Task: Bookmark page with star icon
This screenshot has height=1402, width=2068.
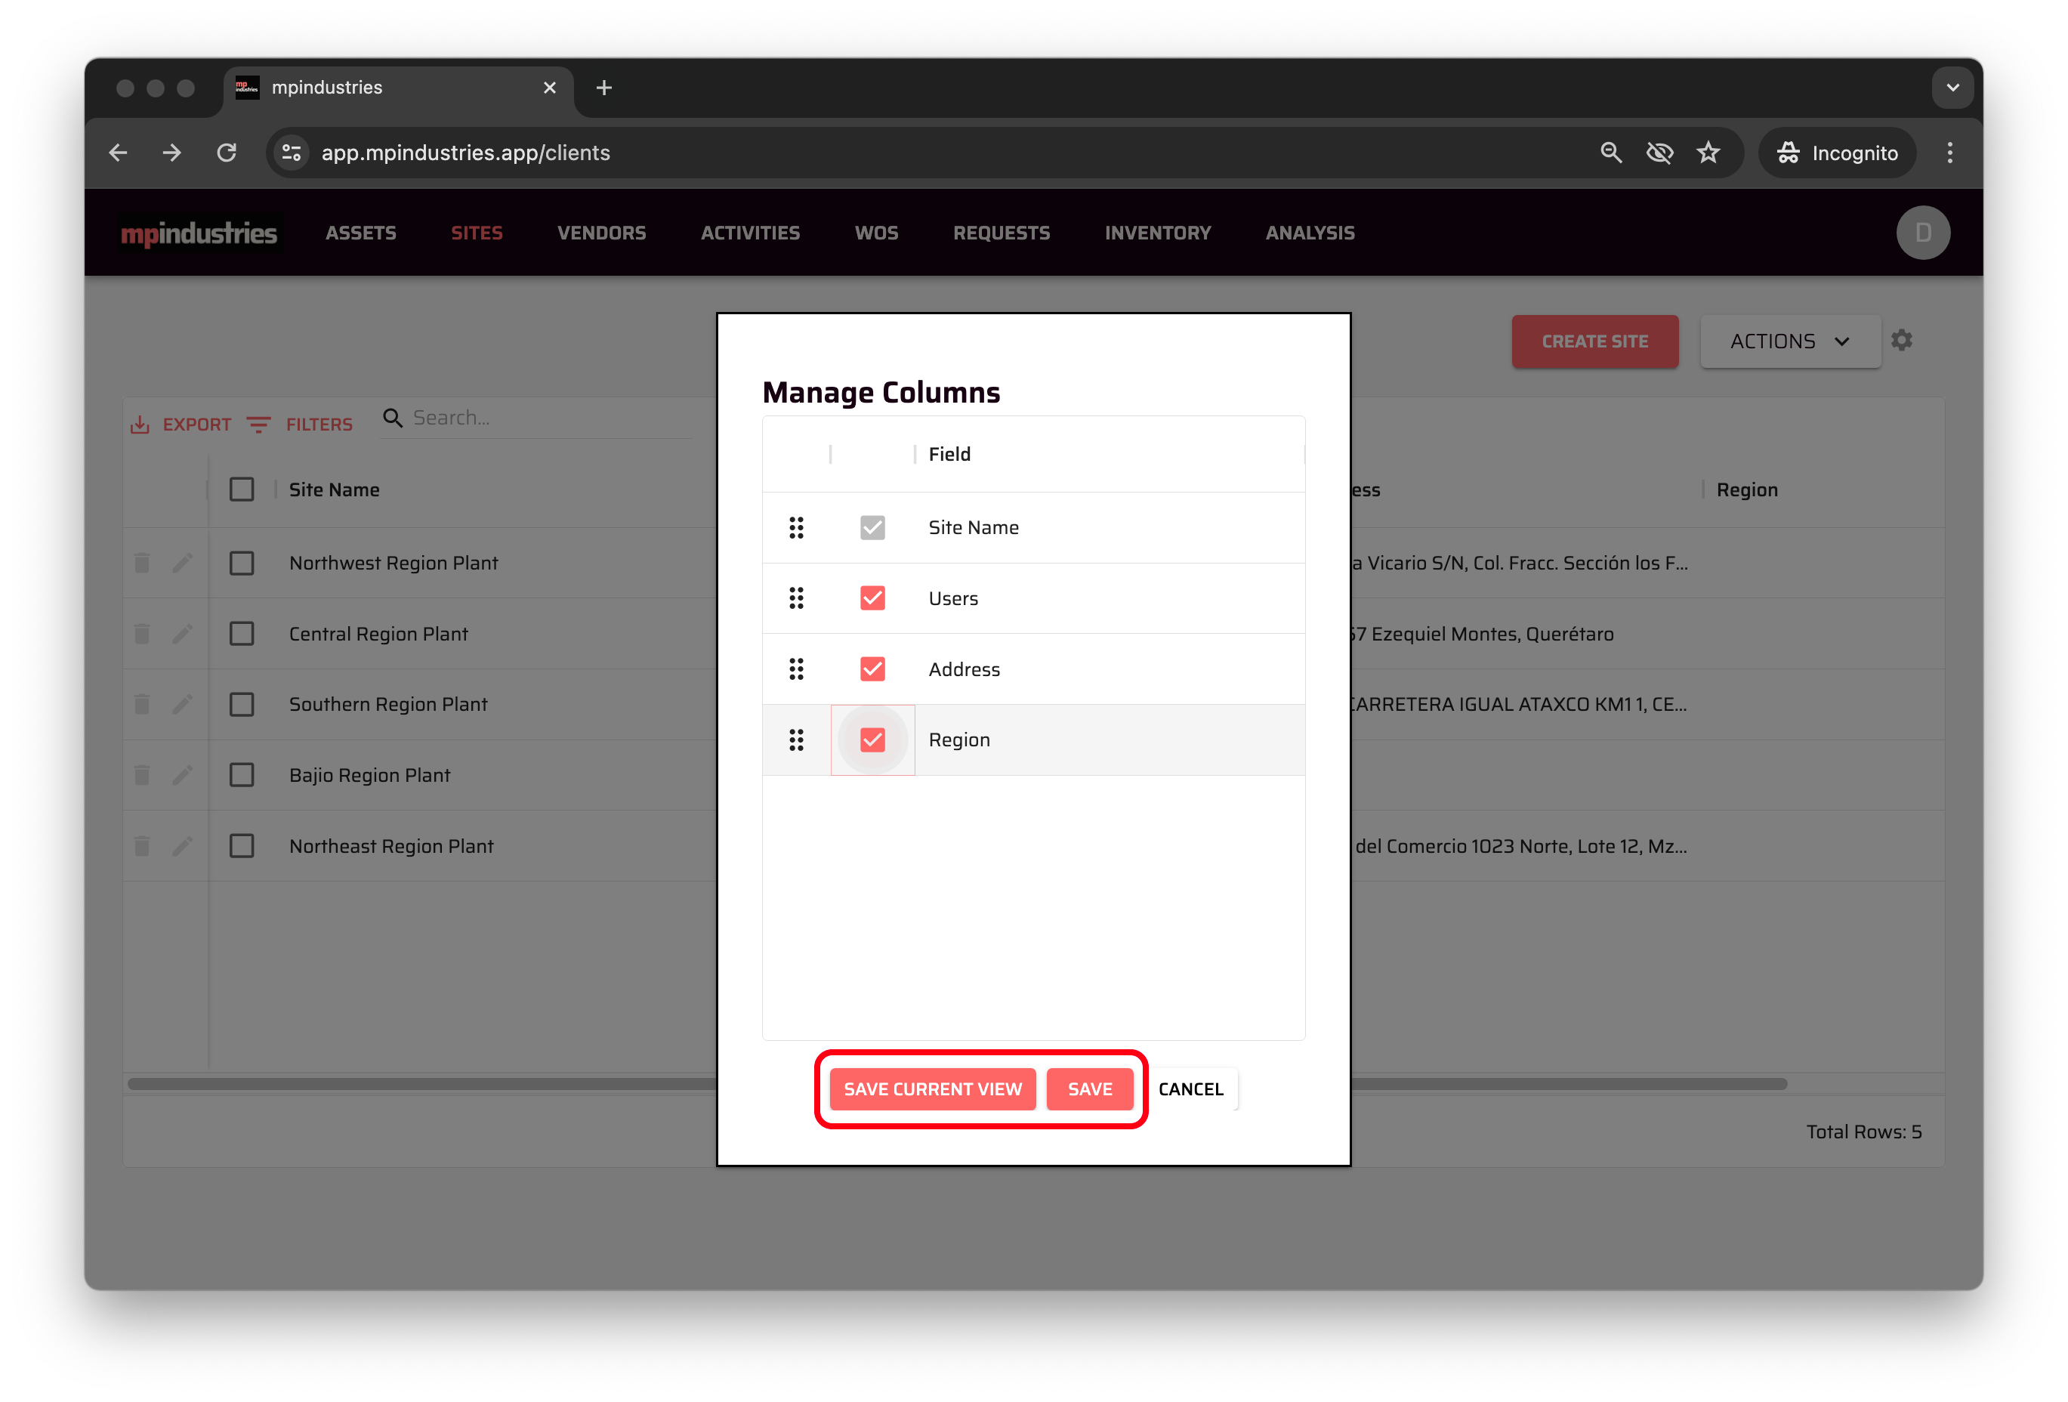Action: (x=1708, y=153)
